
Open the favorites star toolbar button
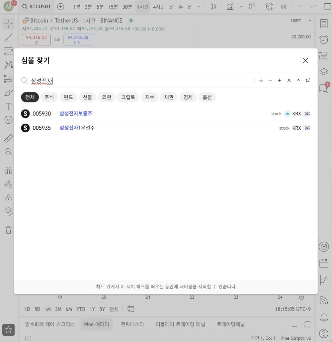9,330
